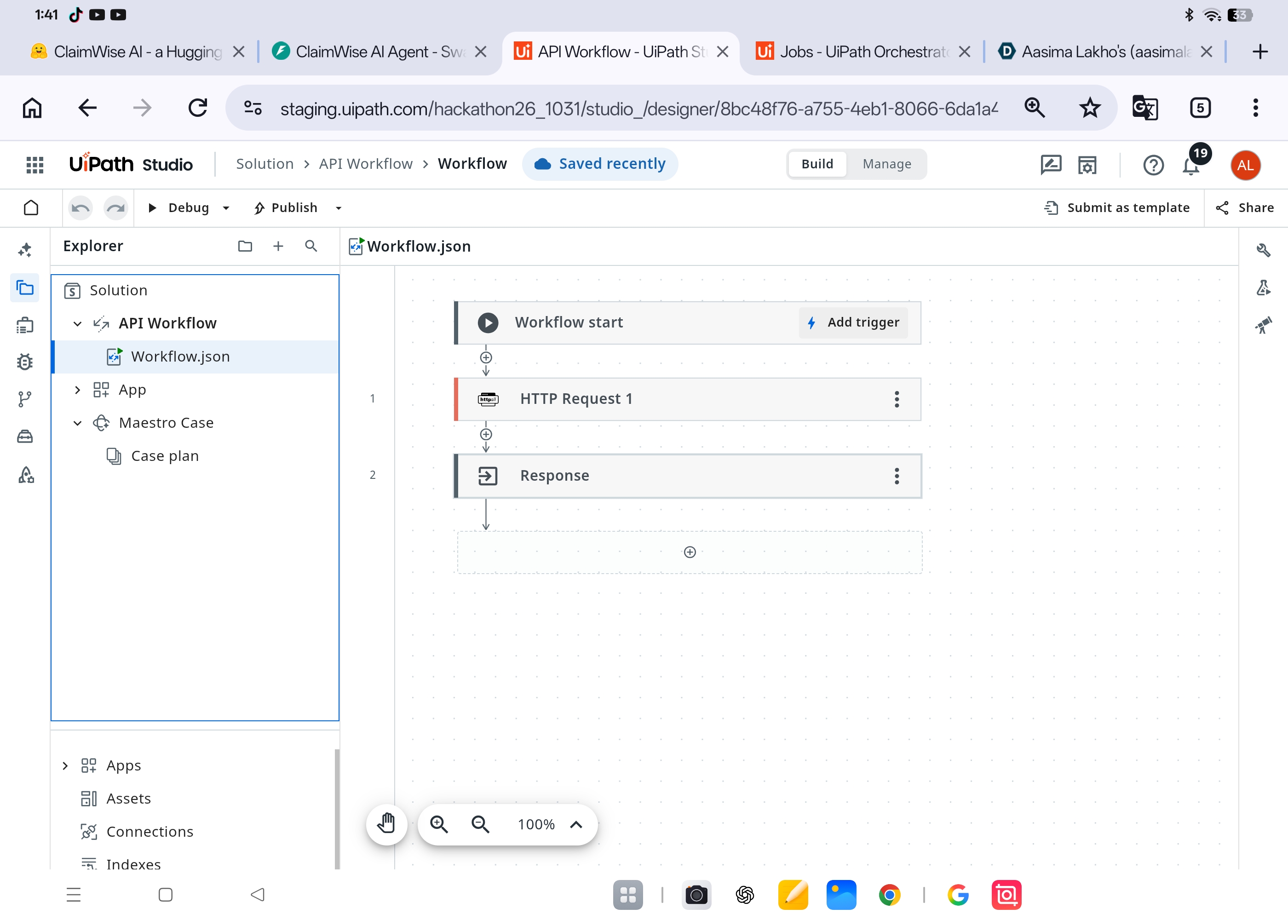The width and height of the screenshot is (1288, 920).
Task: Switch to Build mode
Action: pos(817,164)
